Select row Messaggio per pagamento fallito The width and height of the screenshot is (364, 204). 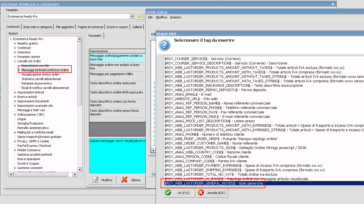point(117,76)
